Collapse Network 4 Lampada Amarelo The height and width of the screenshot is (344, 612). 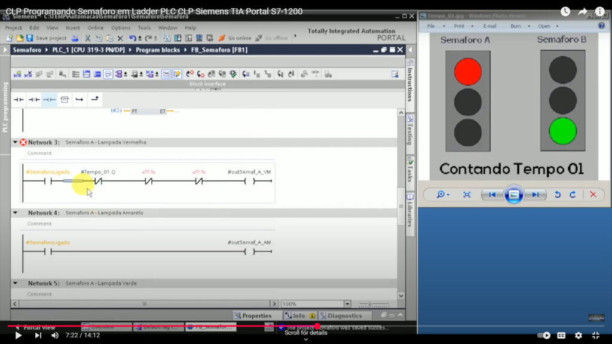tap(15, 213)
